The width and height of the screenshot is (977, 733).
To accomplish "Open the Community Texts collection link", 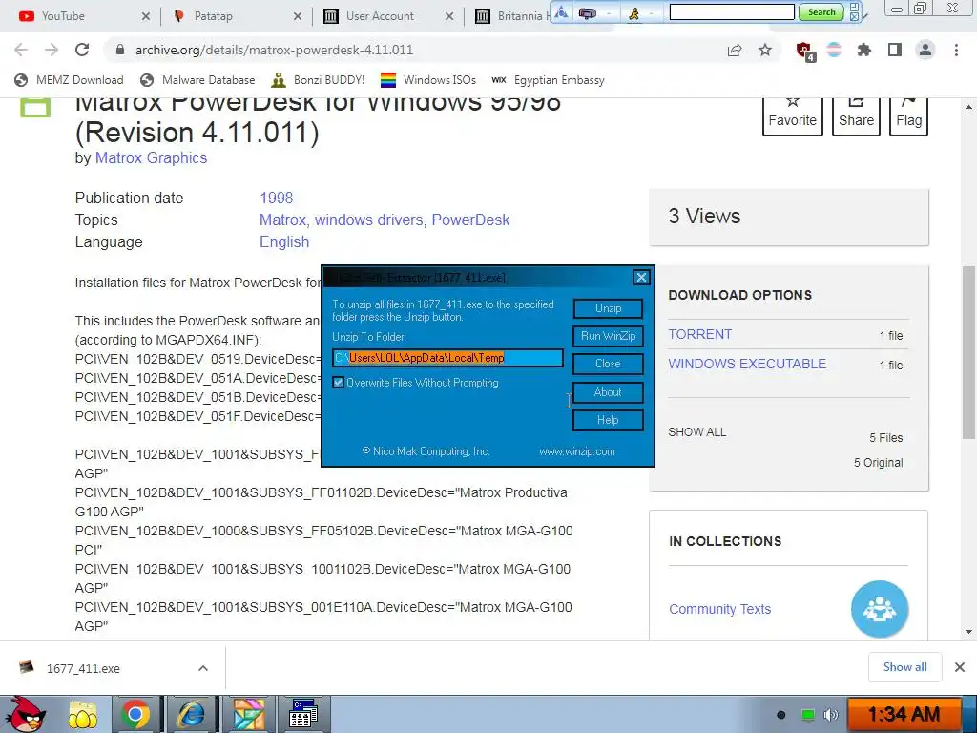I will 719,609.
